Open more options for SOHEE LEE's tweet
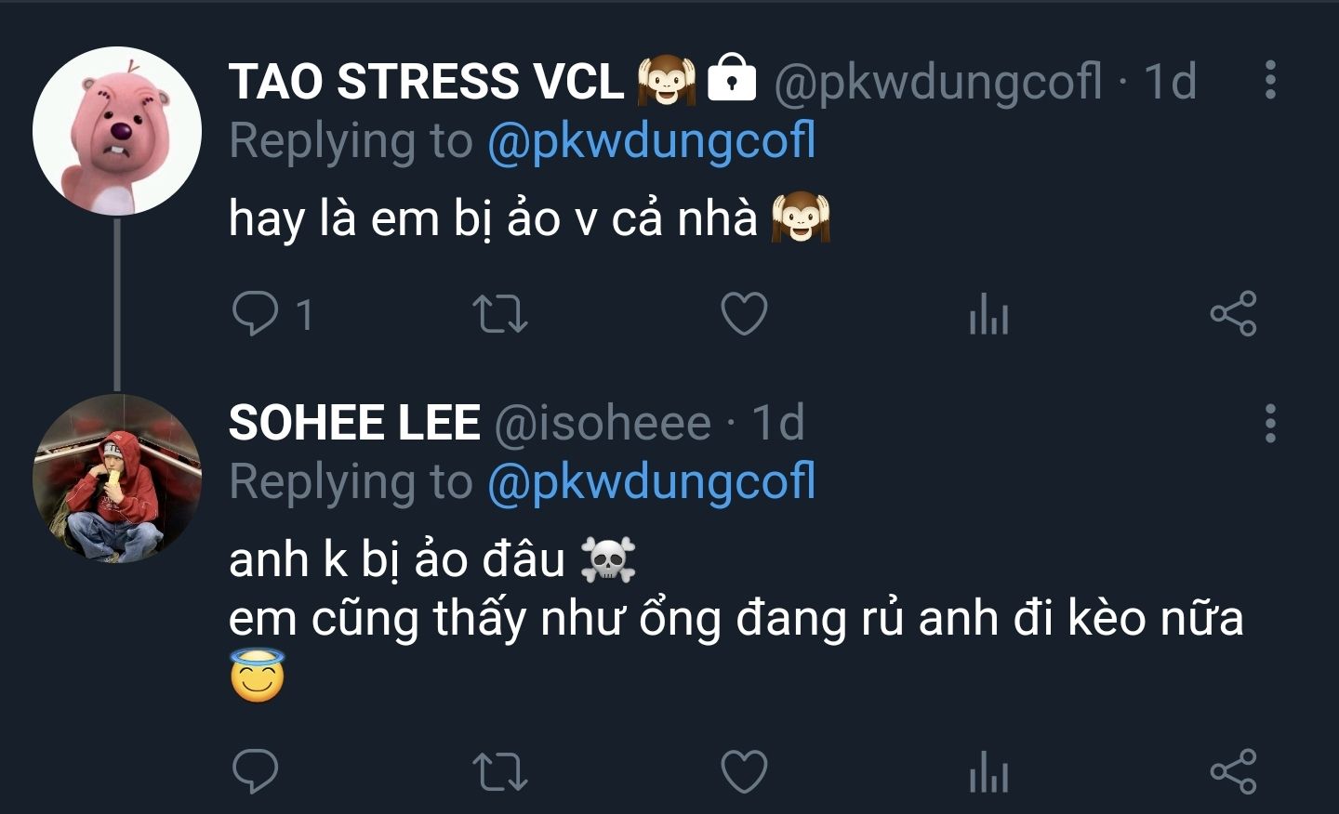Screen dimensions: 1339x814 pyautogui.click(x=1270, y=423)
